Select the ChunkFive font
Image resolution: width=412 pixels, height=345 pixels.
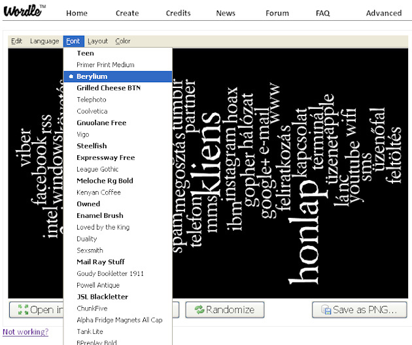[118, 308]
